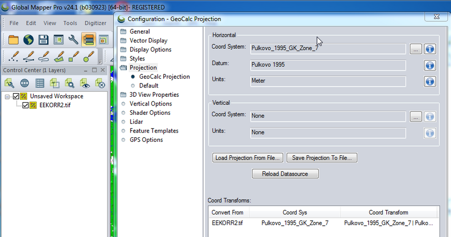Select EEKORR2.tif layer in Control Center

click(x=55, y=105)
